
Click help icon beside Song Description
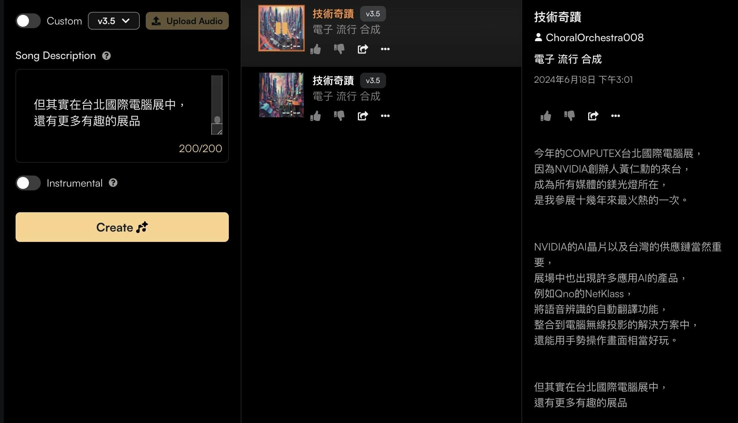pyautogui.click(x=106, y=56)
